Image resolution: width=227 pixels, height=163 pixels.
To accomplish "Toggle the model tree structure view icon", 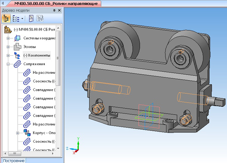I will [x=6, y=19].
